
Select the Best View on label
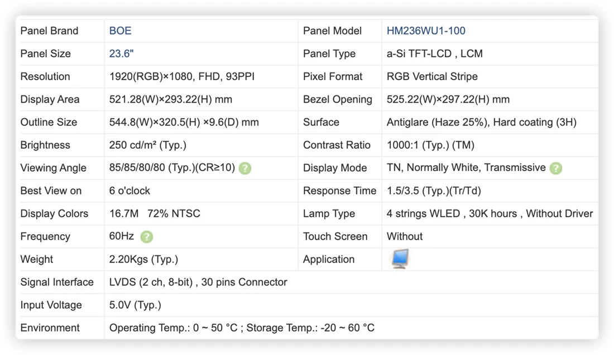tap(51, 191)
